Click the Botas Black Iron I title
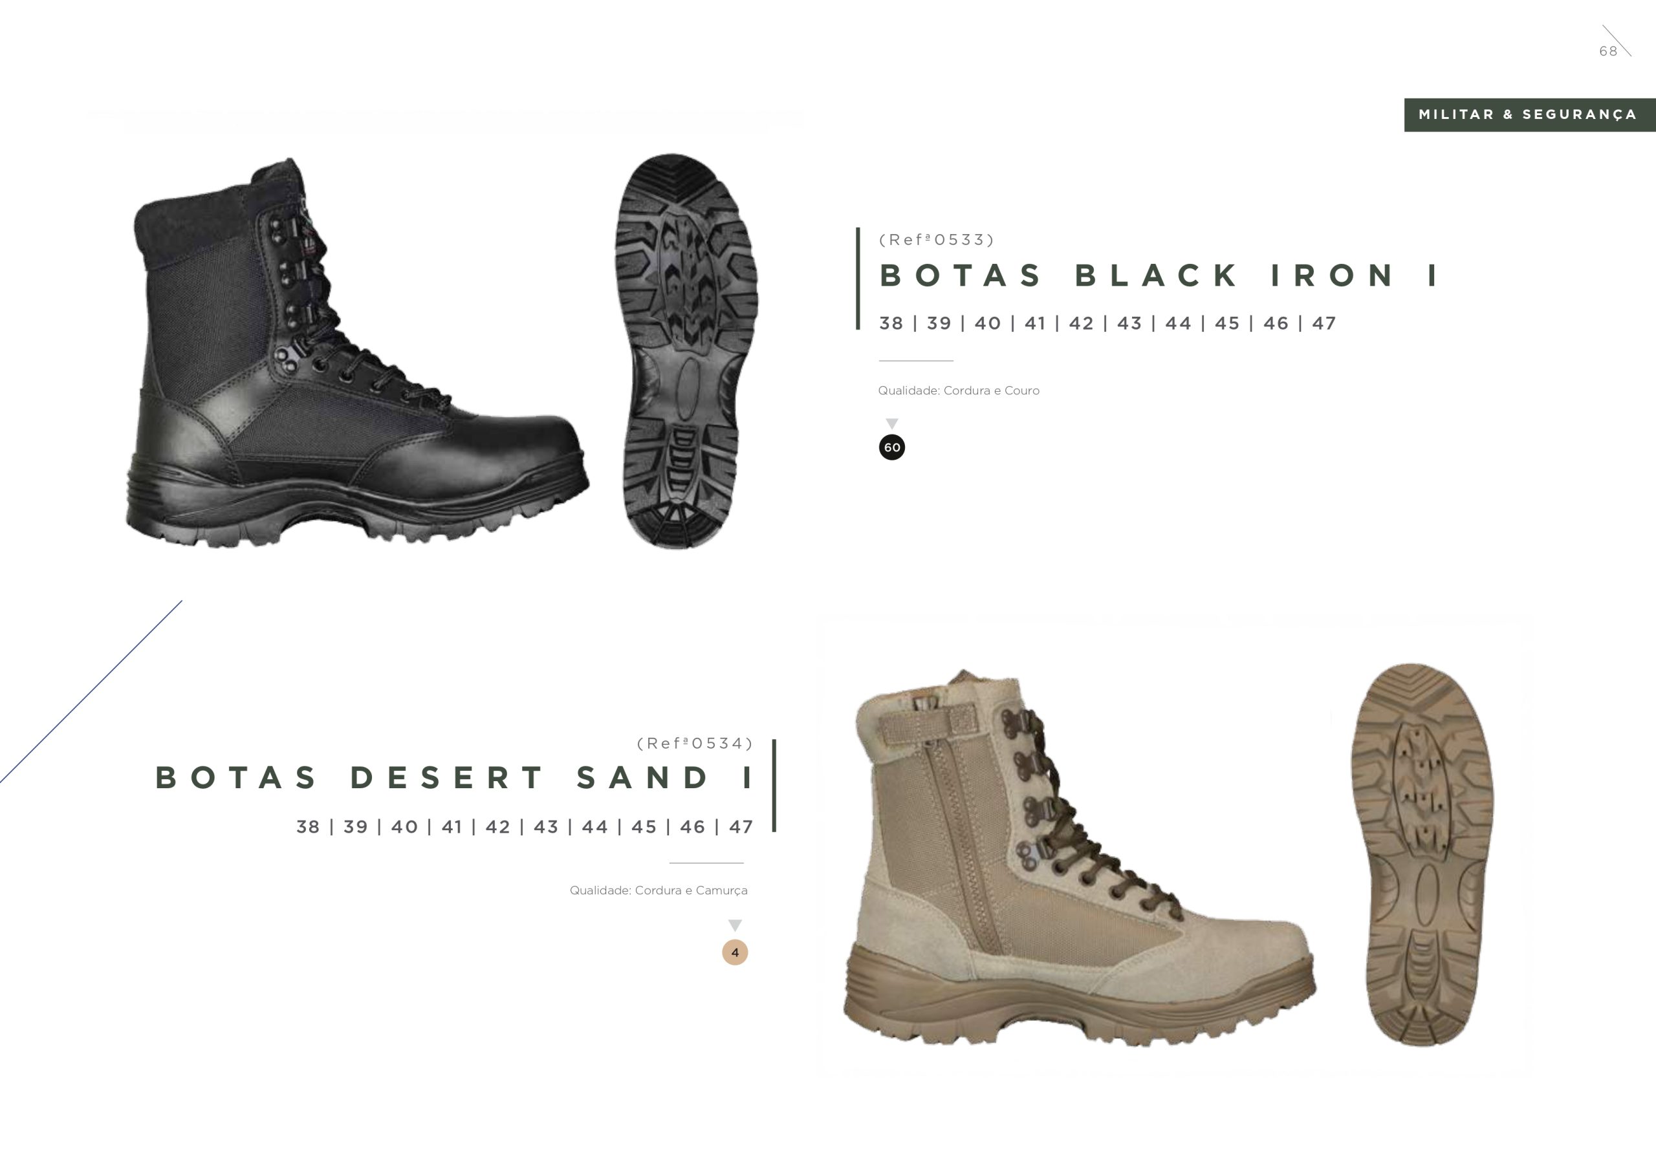The image size is (1656, 1171). [x=1160, y=275]
